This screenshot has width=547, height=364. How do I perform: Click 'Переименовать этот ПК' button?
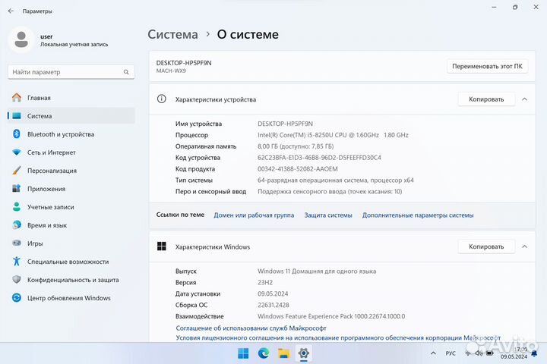487,66
